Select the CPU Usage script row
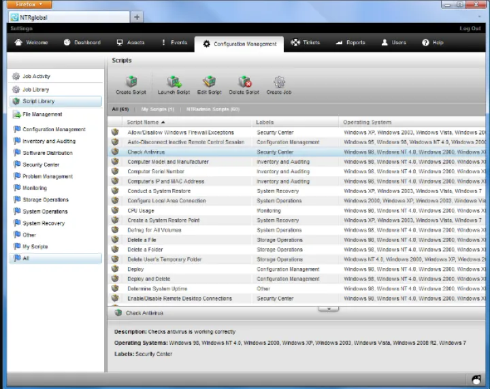The image size is (490, 389). pos(141,211)
